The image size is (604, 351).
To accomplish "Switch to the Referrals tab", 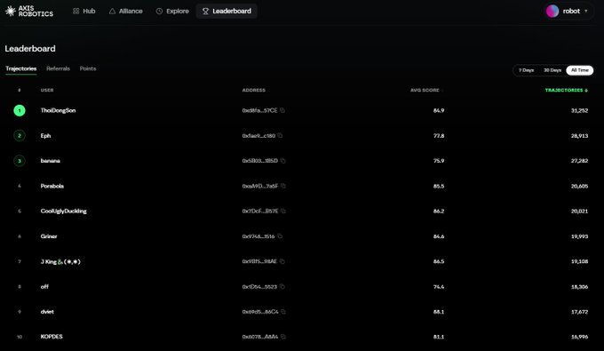I will pyautogui.click(x=58, y=68).
